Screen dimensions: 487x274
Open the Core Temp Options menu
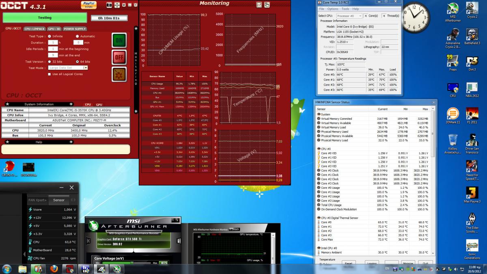(x=333, y=9)
